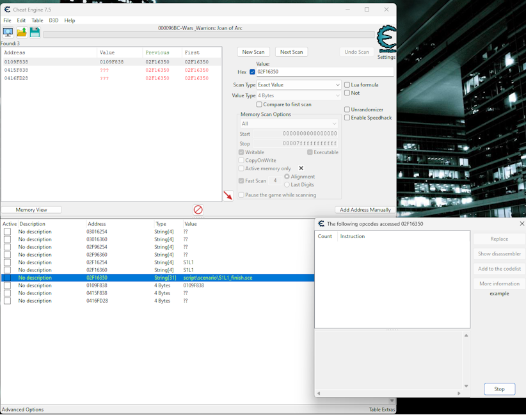This screenshot has width=526, height=416.
Task: Click the scan progress bar
Action: click(x=209, y=35)
